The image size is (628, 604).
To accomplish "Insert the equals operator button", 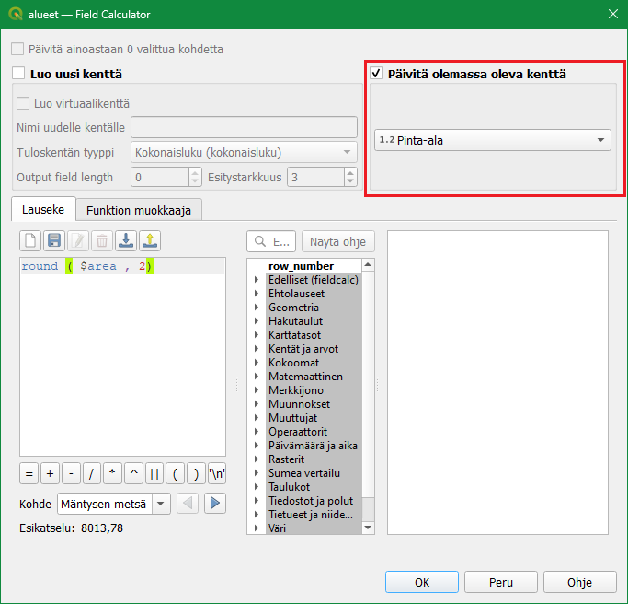I will click(29, 474).
